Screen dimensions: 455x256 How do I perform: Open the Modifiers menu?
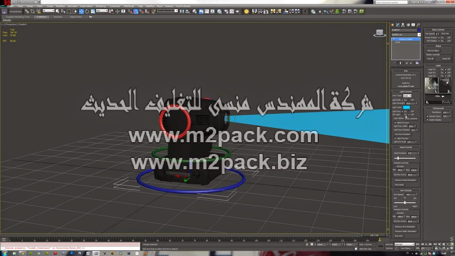pos(60,6)
